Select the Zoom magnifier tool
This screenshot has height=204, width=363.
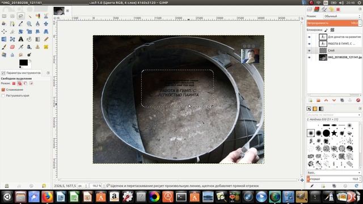point(29,24)
